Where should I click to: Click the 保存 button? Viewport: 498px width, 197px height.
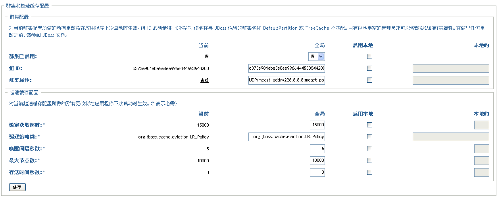(x=17, y=187)
